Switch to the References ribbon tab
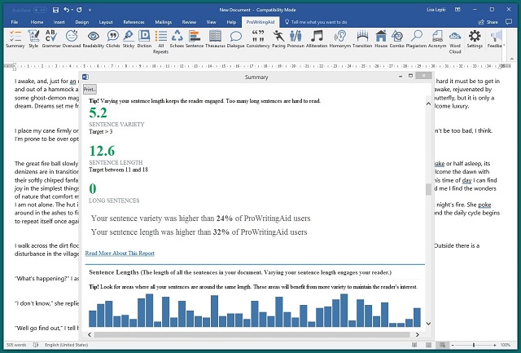 coord(134,22)
